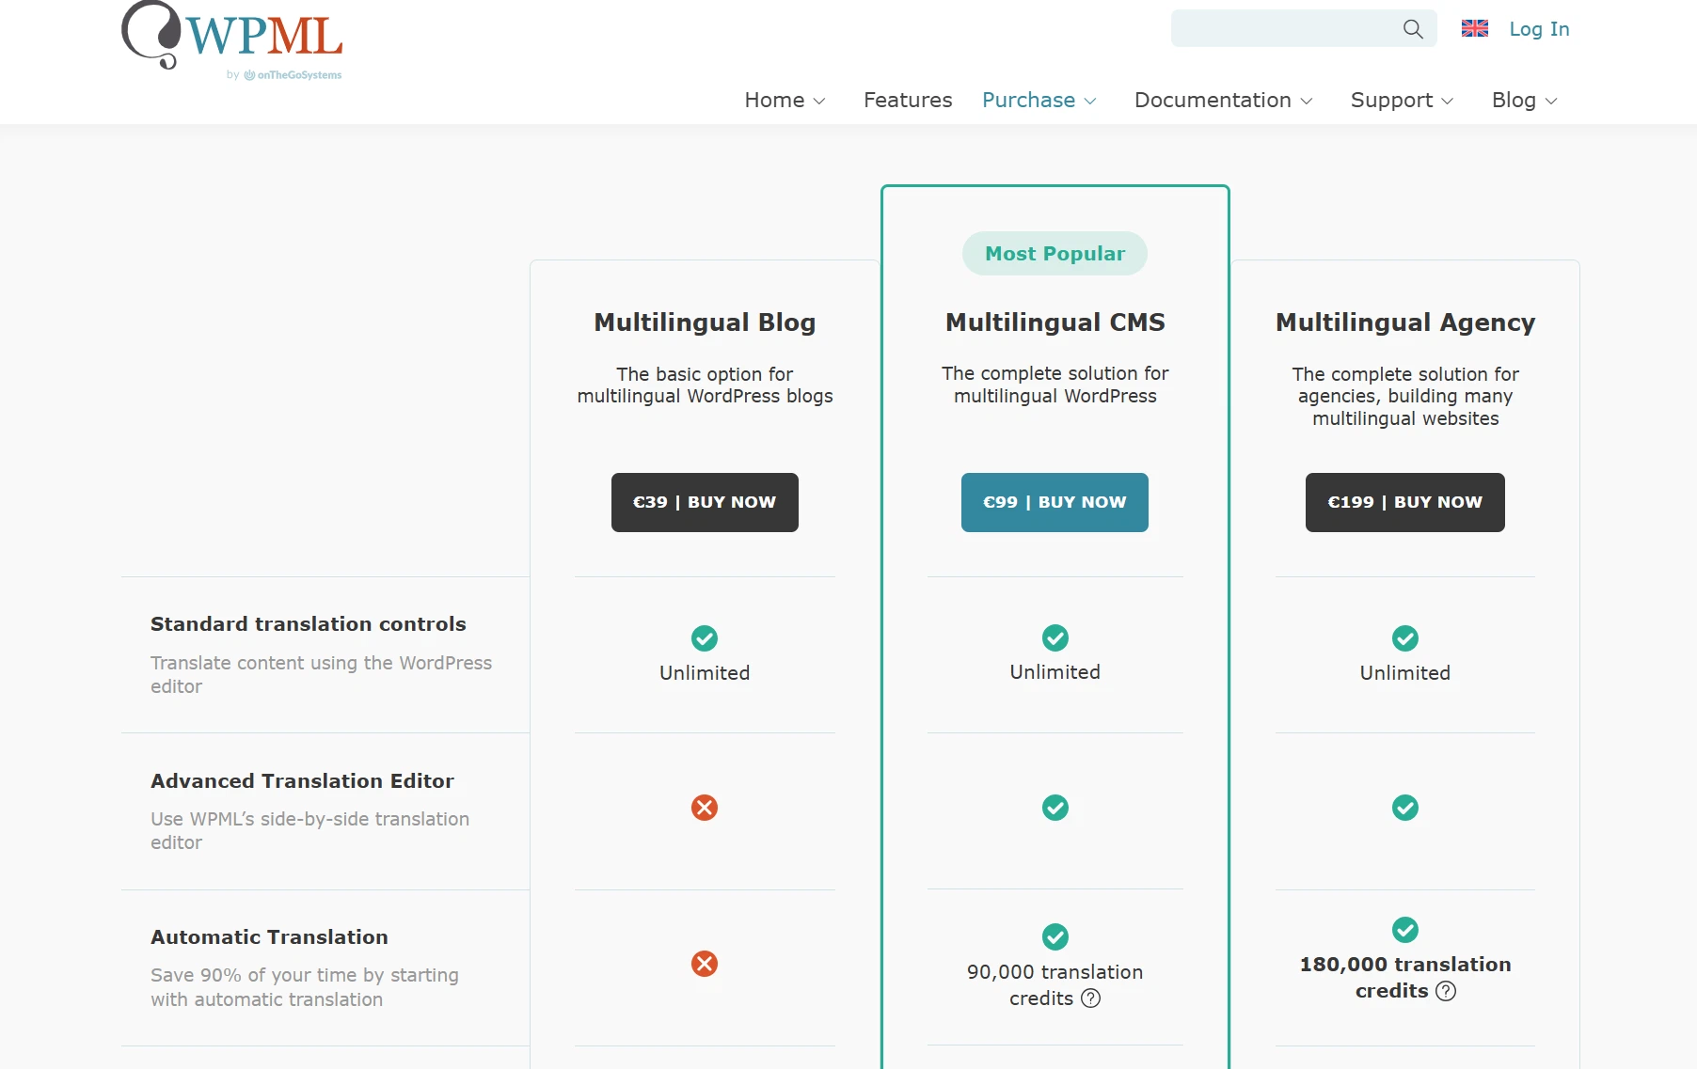The height and width of the screenshot is (1069, 1697).
Task: Click the search magnifier icon
Action: 1413,29
